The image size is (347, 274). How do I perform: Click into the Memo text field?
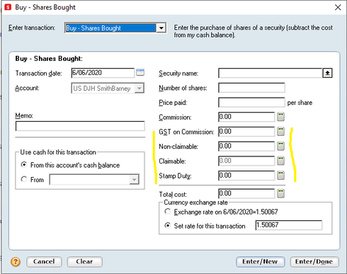click(80, 126)
